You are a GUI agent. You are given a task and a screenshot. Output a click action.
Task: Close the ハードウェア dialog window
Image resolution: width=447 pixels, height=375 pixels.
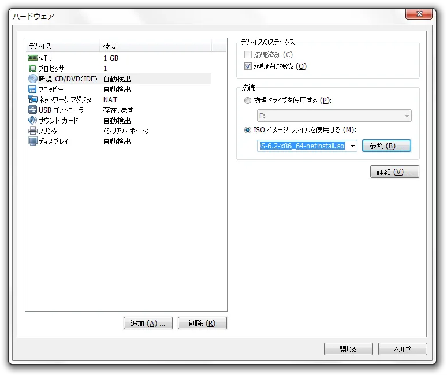click(x=419, y=14)
